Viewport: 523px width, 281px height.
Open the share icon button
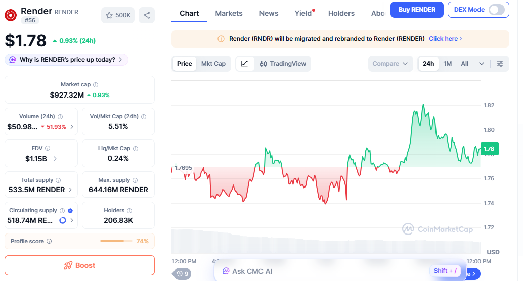point(147,15)
